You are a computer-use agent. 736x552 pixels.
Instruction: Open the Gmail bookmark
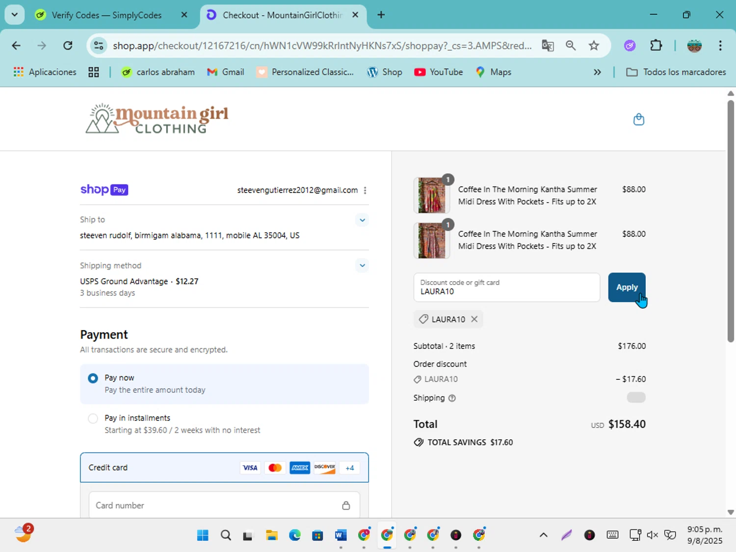coord(226,72)
